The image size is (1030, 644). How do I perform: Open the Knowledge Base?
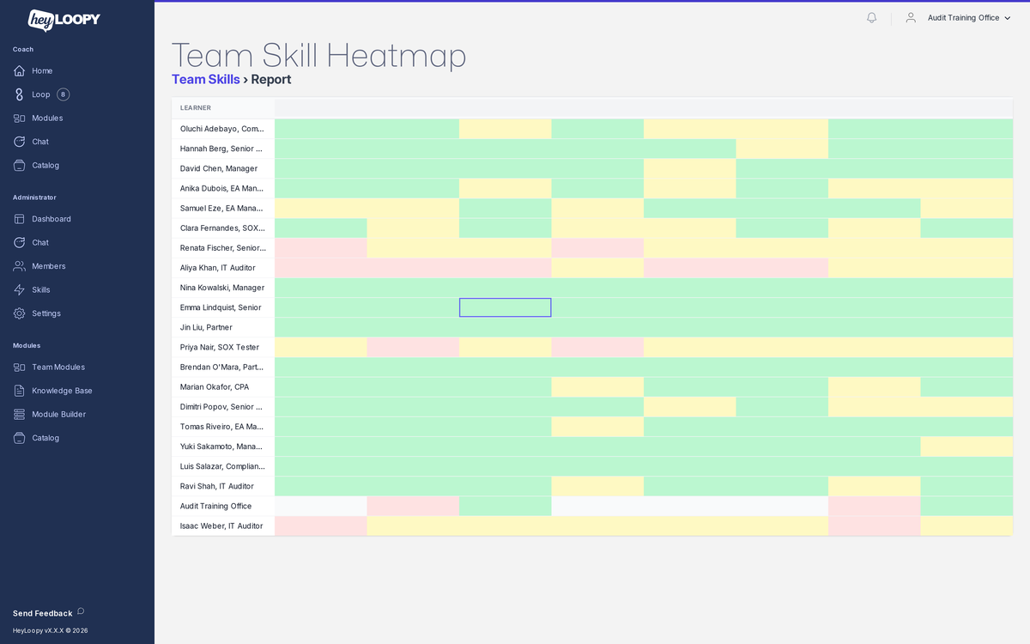click(x=62, y=391)
